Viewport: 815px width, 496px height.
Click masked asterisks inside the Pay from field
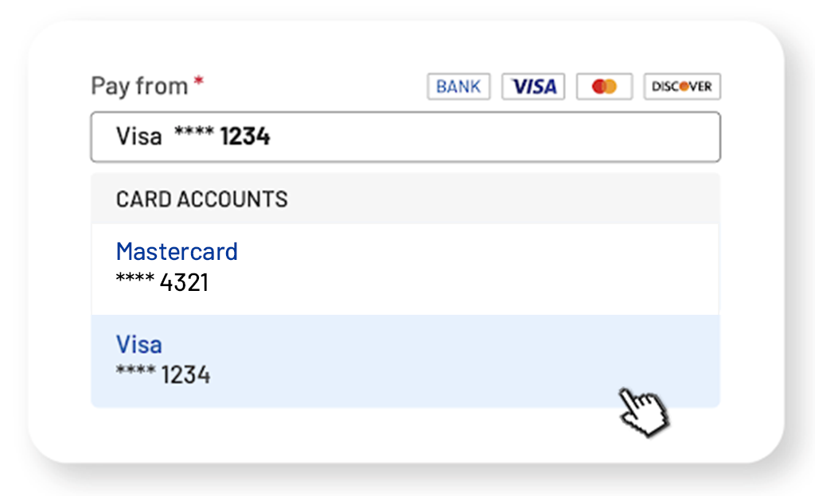(x=194, y=132)
